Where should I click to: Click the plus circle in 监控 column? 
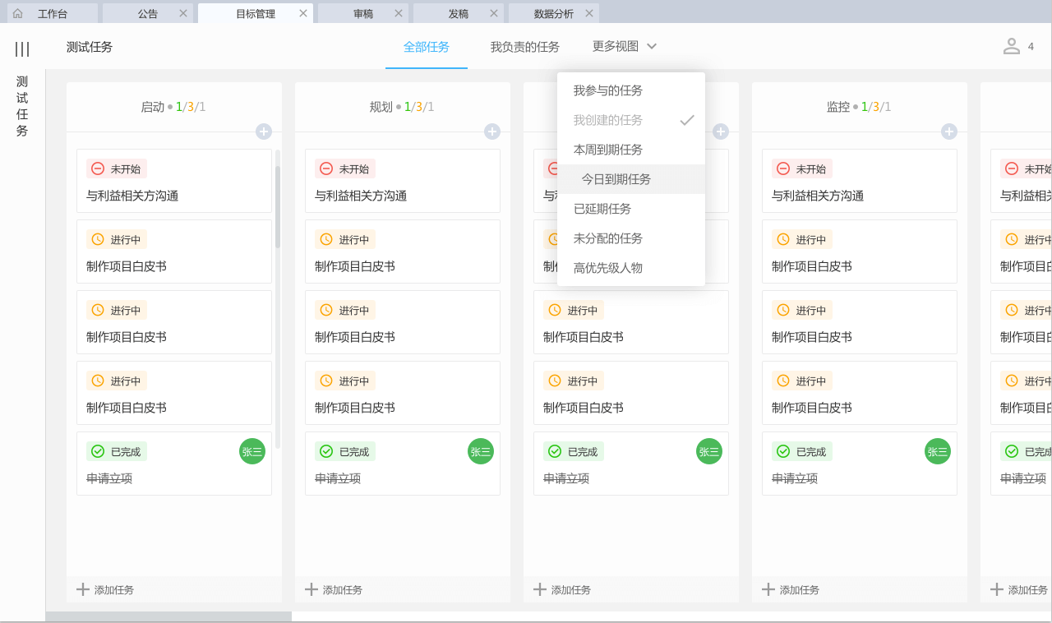[x=949, y=132]
